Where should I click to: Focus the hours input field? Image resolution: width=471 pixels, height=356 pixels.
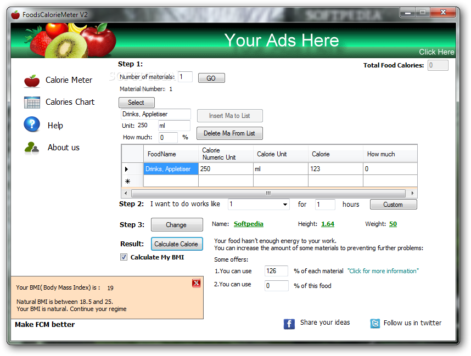click(x=325, y=205)
